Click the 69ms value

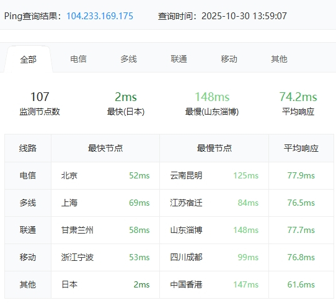pos(139,203)
